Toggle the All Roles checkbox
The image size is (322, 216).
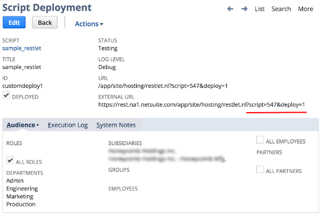point(10,161)
